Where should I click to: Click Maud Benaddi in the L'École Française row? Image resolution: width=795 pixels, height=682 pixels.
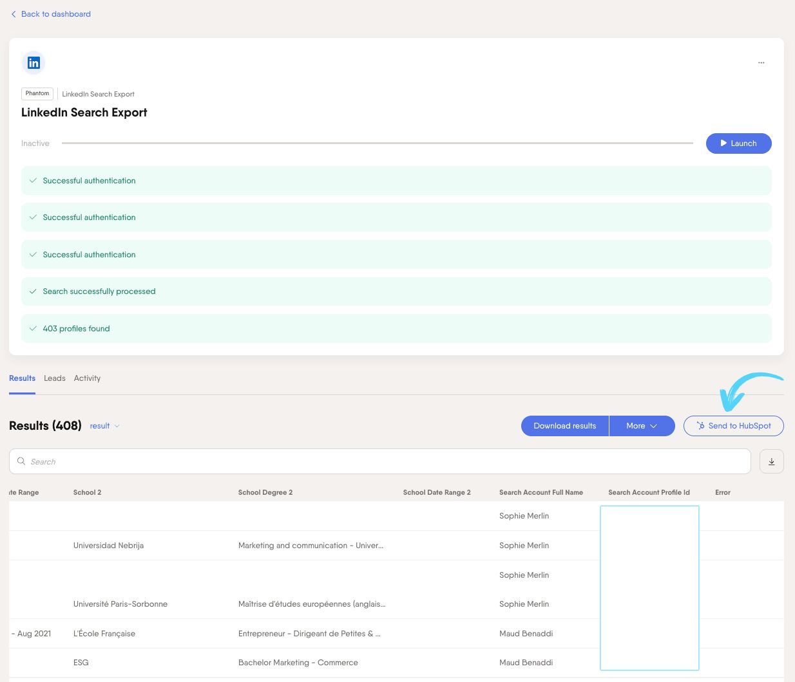(526, 634)
